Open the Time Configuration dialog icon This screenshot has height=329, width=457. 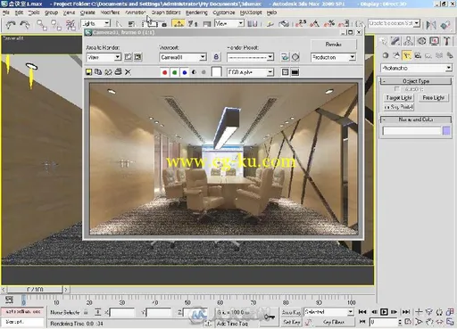(x=408, y=322)
